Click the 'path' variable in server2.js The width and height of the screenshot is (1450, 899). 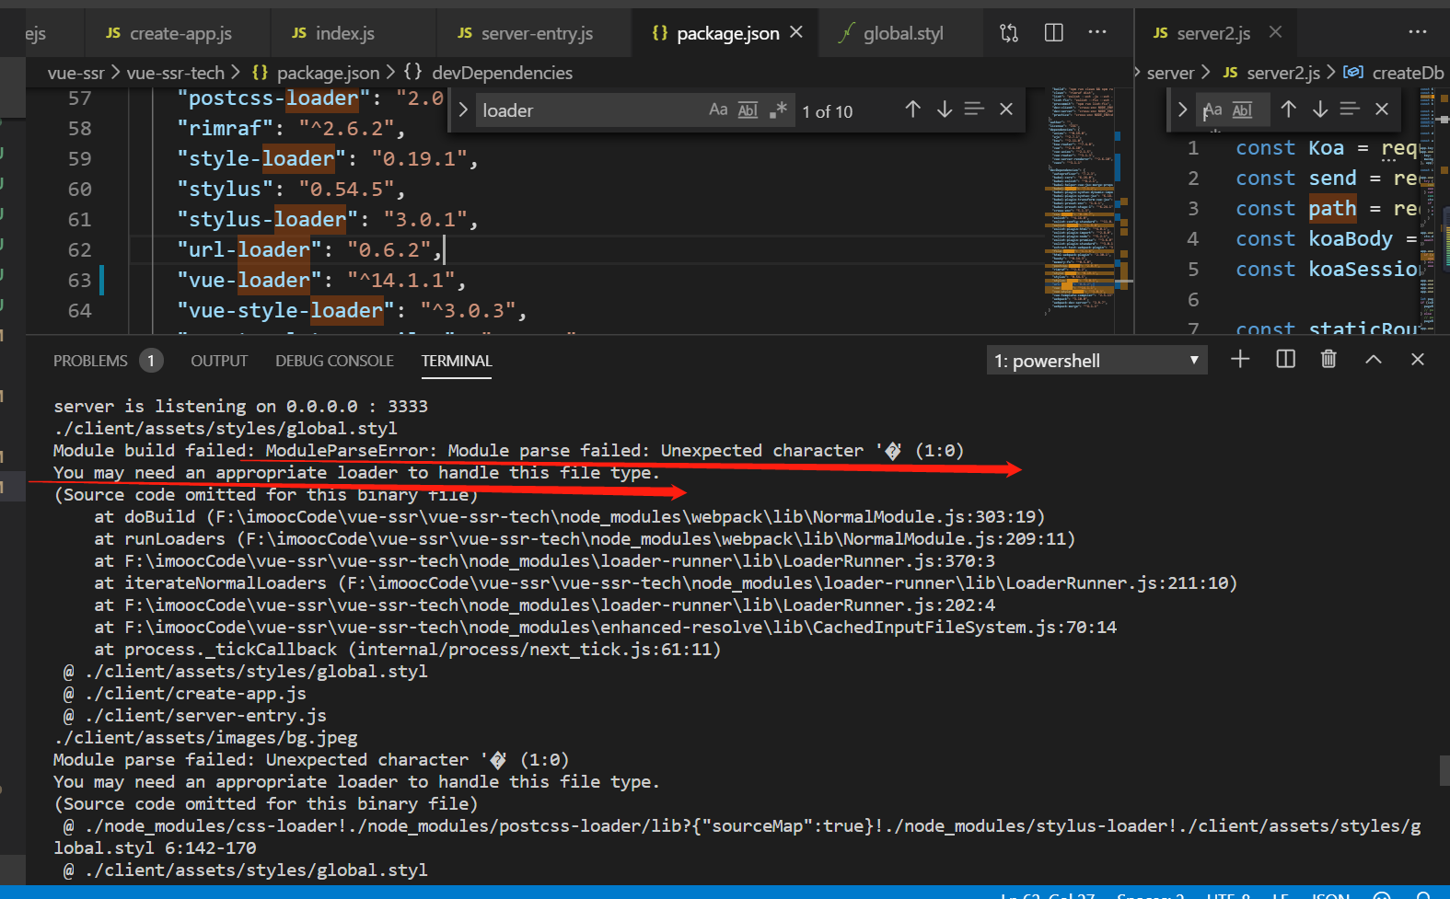(1332, 208)
